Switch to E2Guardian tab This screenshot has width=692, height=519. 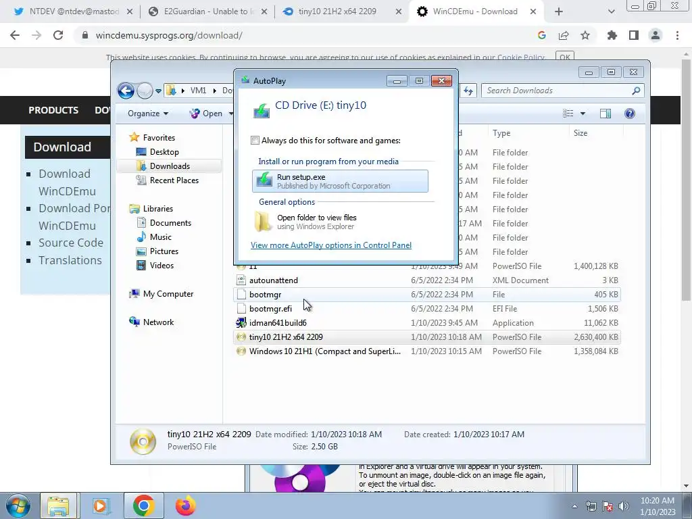pyautogui.click(x=207, y=11)
